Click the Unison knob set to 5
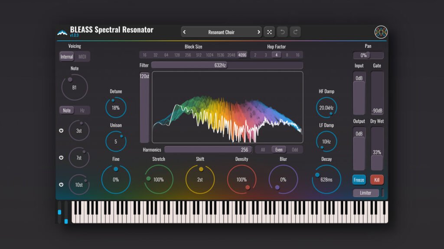Image resolution: width=444 pixels, height=249 pixels. tap(115, 141)
